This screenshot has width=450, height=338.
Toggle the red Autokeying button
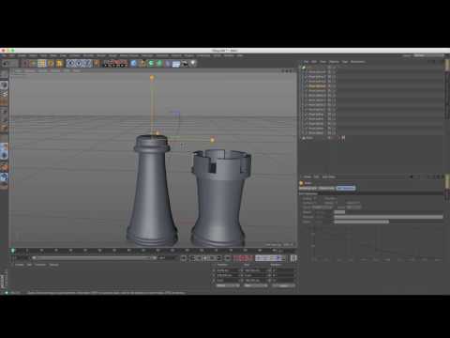(244, 258)
